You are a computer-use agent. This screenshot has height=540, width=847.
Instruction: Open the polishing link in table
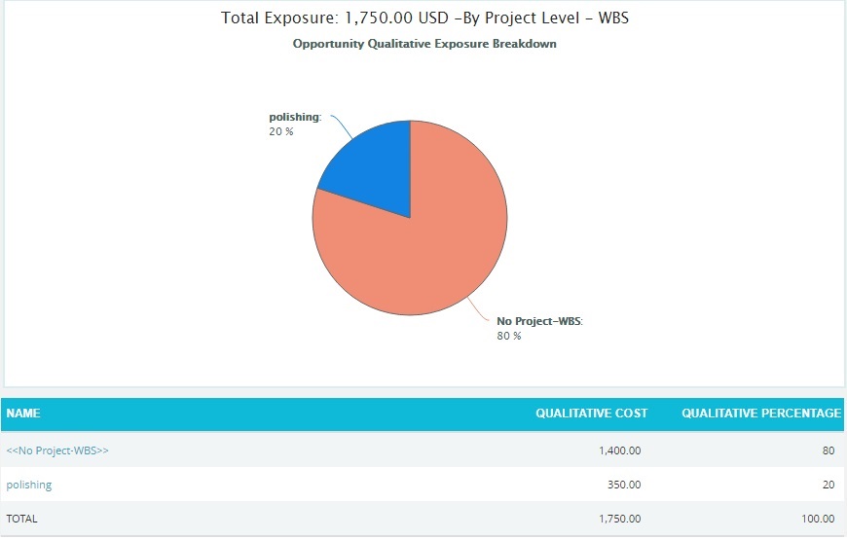(x=29, y=485)
